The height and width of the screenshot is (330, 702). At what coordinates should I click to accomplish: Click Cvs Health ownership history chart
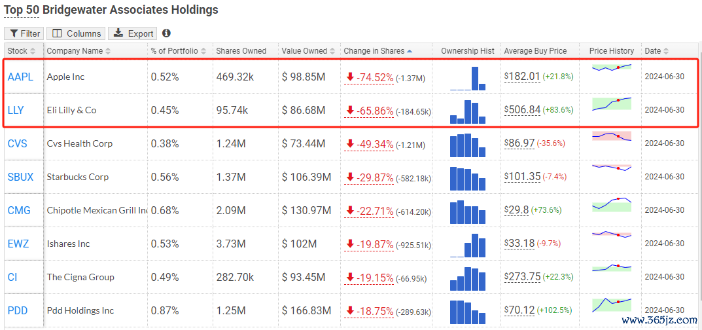point(467,145)
